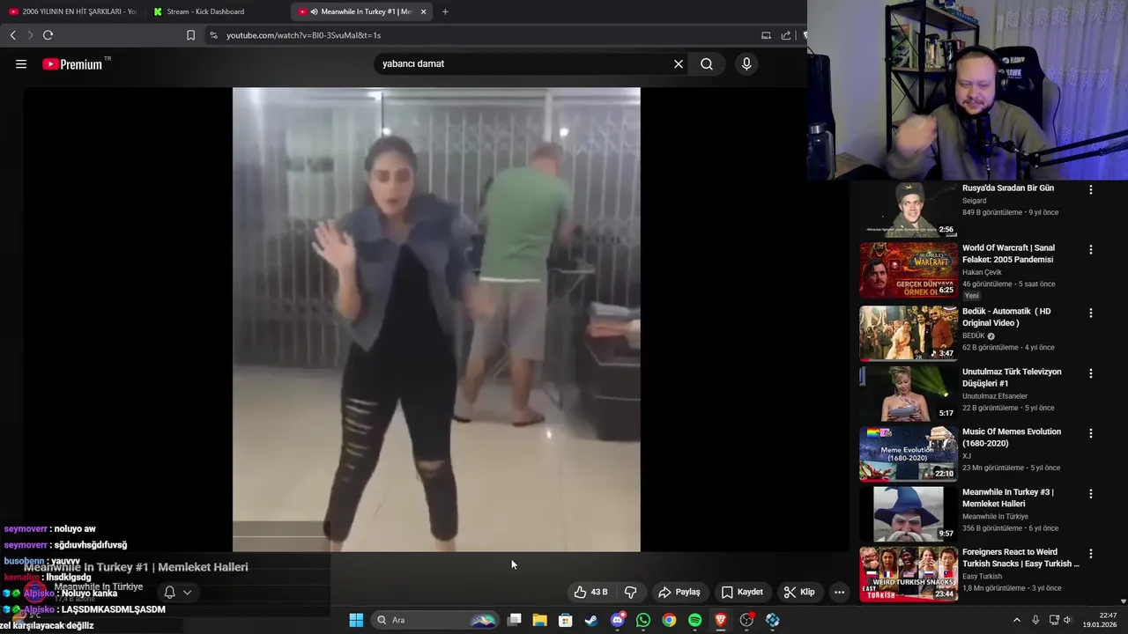Dislike the video
Viewport: 1128px width, 634px height.
tap(630, 592)
